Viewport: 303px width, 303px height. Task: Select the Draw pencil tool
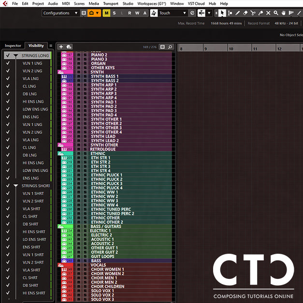238,13
